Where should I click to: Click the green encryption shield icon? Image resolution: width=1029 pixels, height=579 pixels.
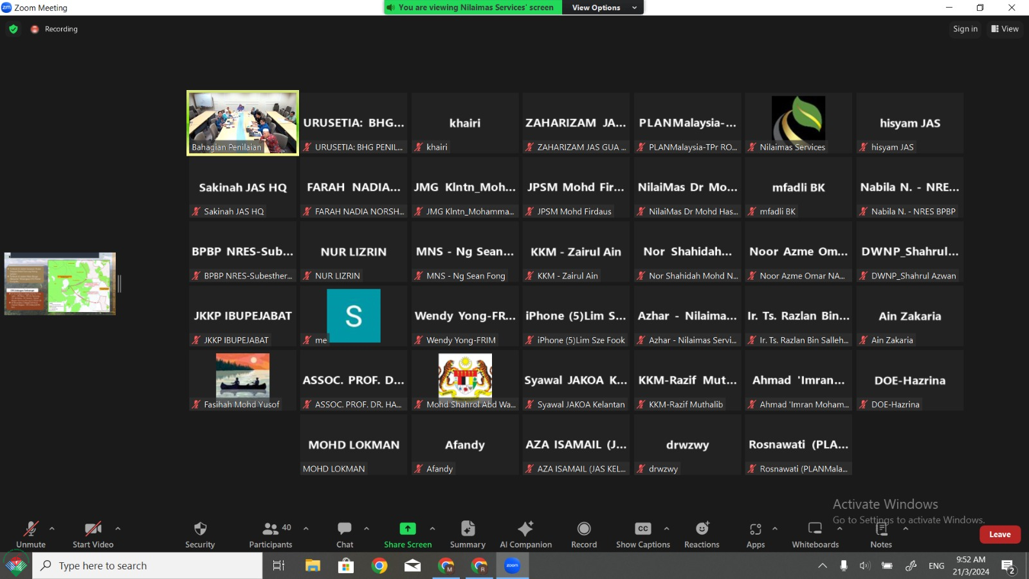click(14, 29)
